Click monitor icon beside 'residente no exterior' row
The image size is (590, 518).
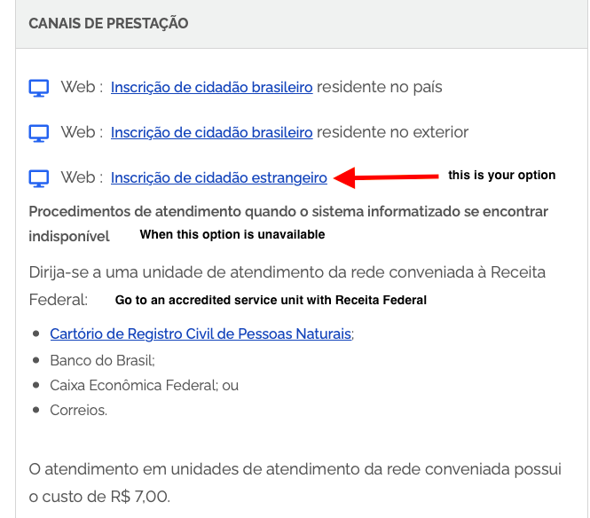tap(39, 133)
